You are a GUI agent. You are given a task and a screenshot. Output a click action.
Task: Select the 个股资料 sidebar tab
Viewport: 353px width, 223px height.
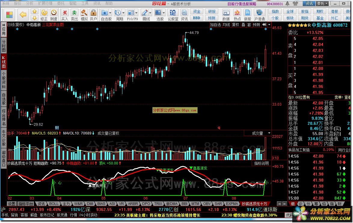coord(4,80)
